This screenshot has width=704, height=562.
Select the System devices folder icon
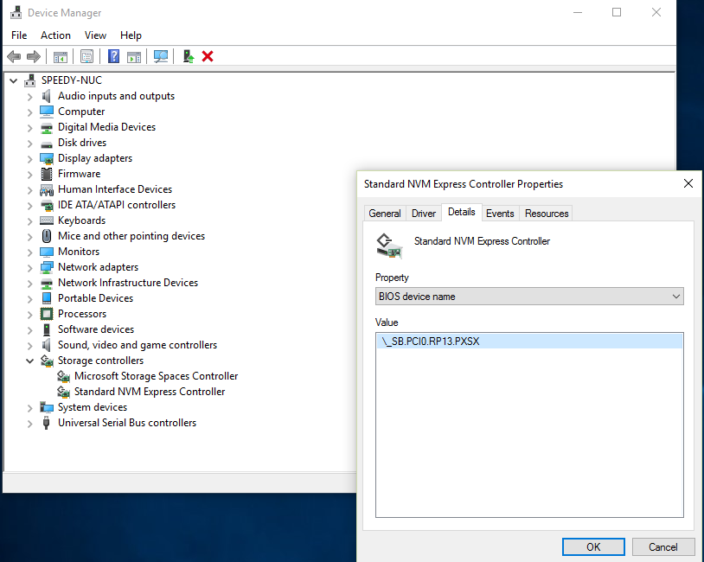47,407
